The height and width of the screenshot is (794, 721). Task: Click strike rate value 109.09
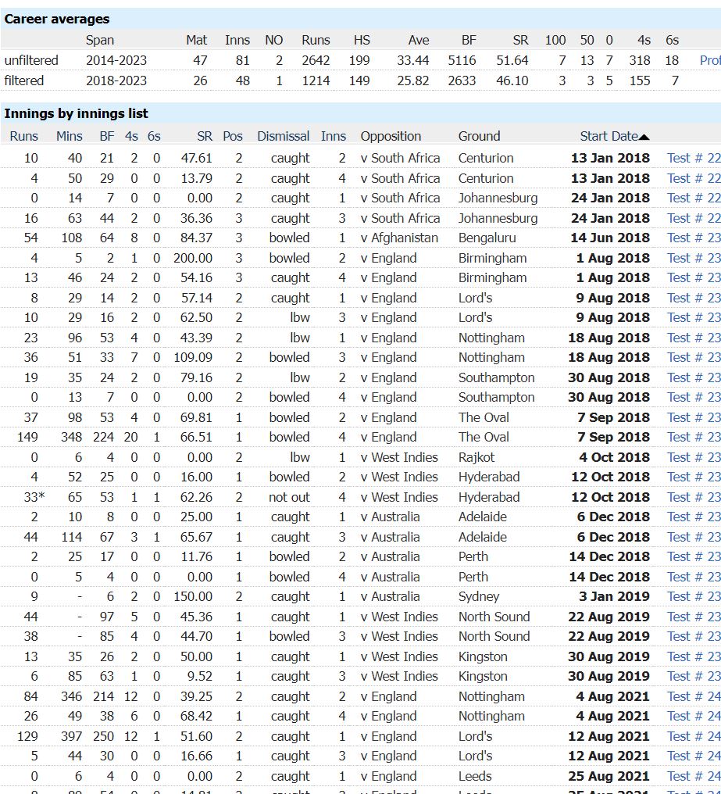click(x=193, y=357)
